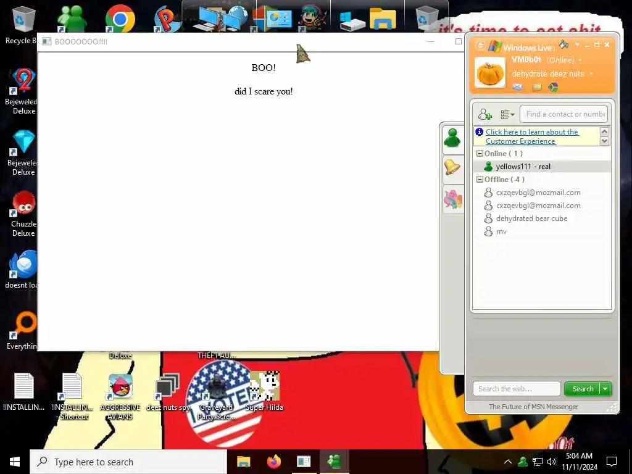Open the !INSTALLIN - Shortcut file icon

coord(72,397)
